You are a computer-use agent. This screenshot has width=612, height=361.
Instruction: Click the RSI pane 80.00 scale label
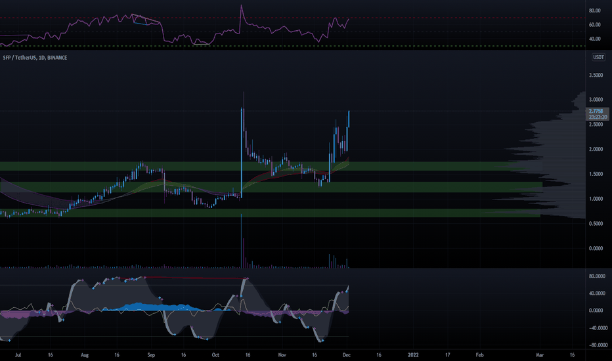(595, 11)
